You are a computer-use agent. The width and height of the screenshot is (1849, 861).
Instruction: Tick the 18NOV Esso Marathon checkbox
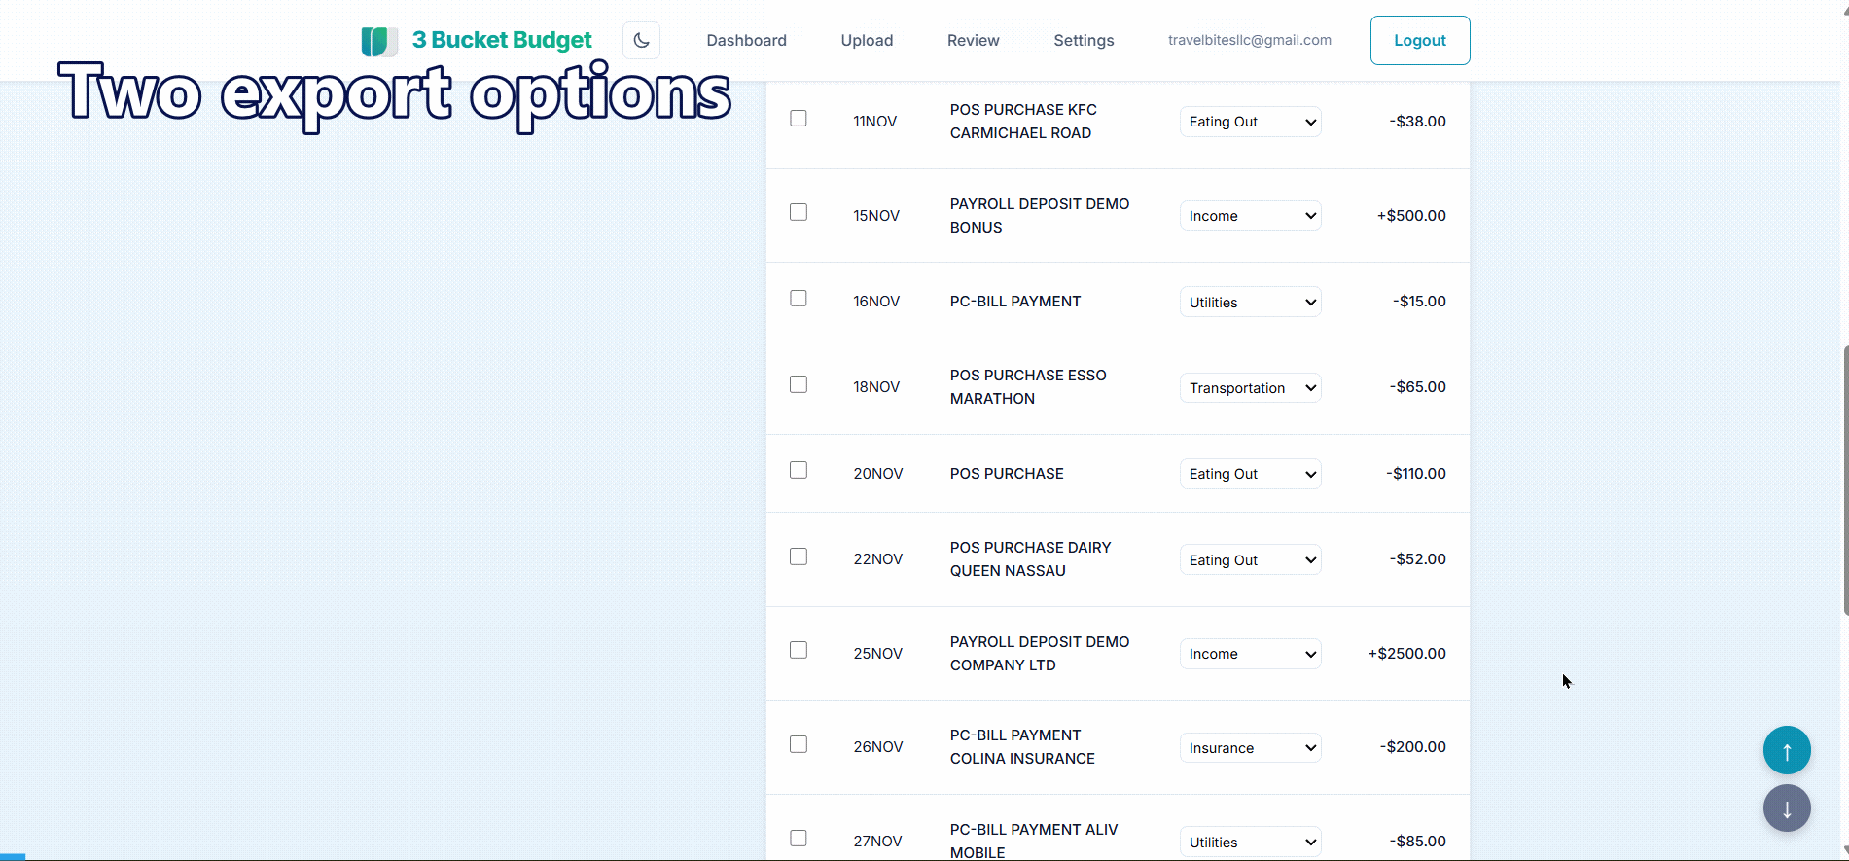pyautogui.click(x=799, y=384)
